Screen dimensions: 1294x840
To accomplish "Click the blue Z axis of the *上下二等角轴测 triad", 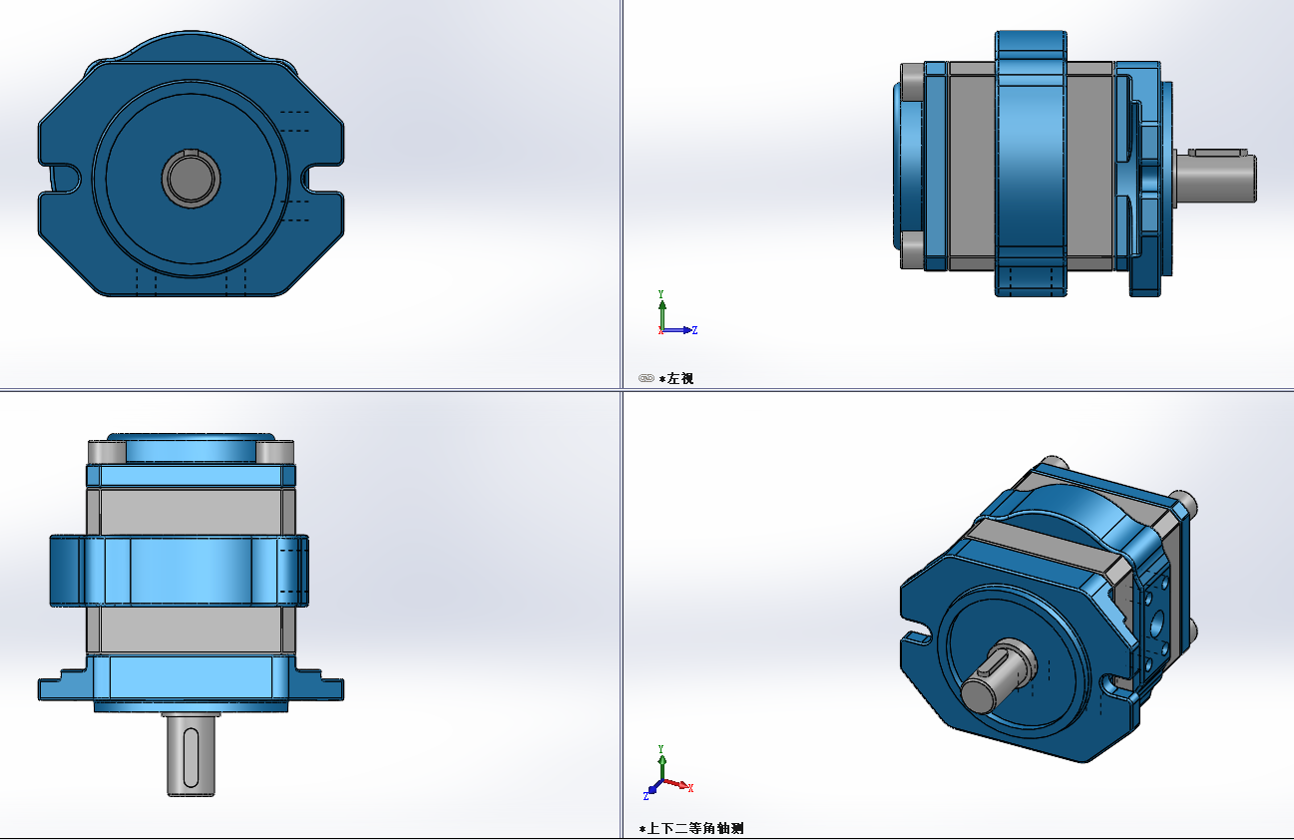I will (651, 791).
